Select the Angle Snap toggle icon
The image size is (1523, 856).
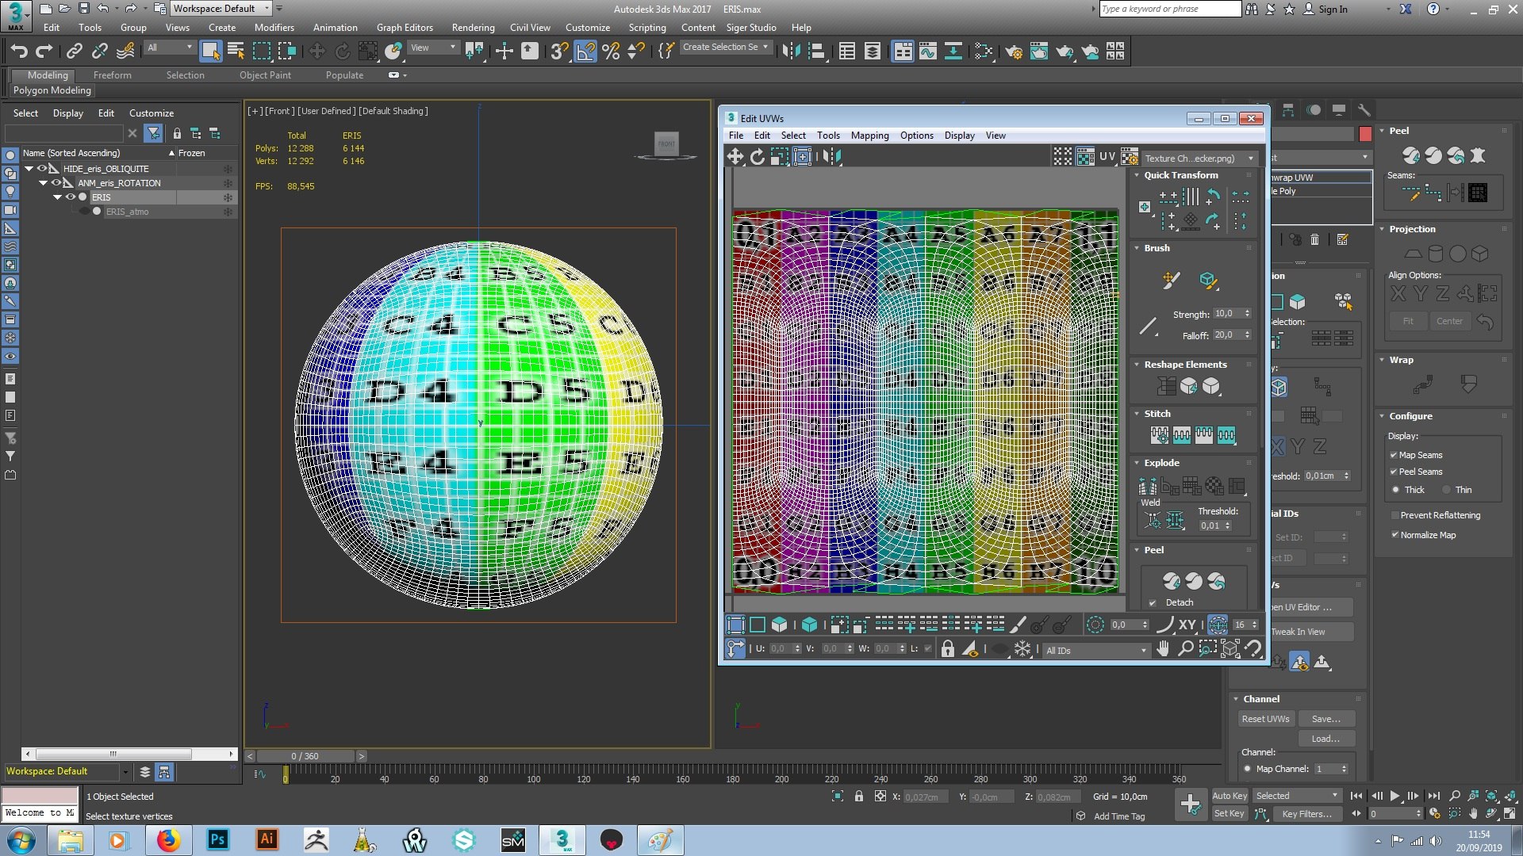[x=585, y=52]
